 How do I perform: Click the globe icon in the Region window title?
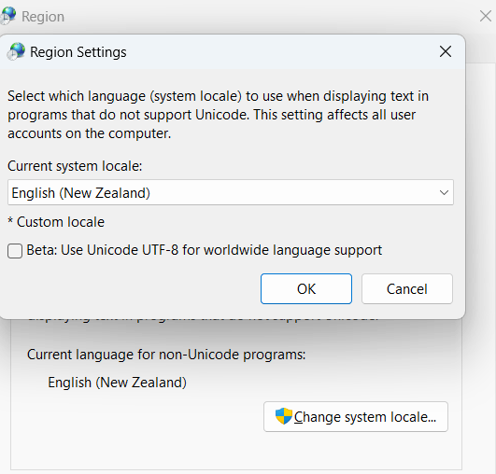[7, 16]
